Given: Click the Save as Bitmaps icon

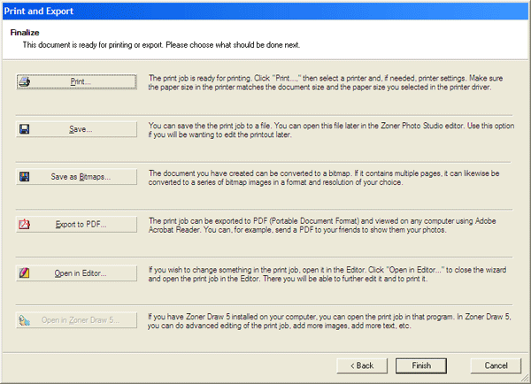Looking at the screenshot, I should point(24,177).
